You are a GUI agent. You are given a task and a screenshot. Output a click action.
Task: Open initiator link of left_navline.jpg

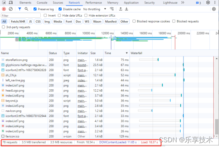[83, 80]
